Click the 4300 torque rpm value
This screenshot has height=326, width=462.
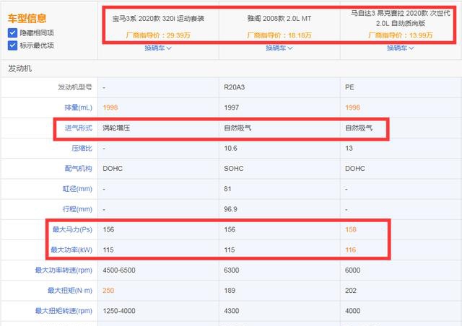231,311
